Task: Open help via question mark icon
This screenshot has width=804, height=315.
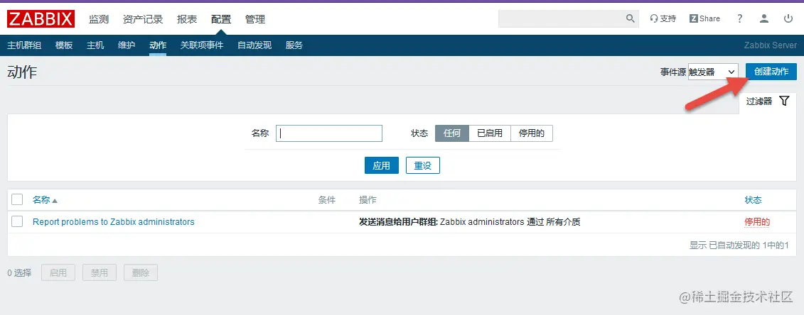Action: (x=739, y=18)
